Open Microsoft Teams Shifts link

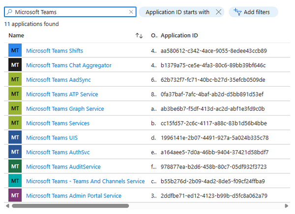pos(55,51)
